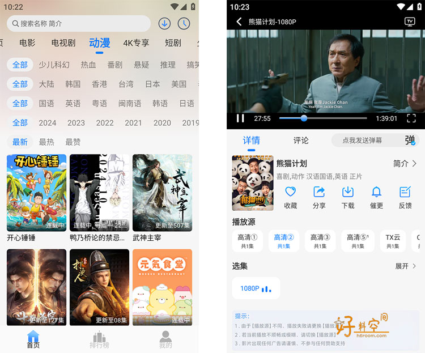
Task: Open the 反馈 feedback icon
Action: click(x=405, y=192)
